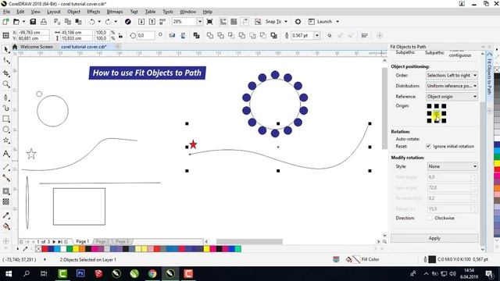Screen dimensions: 500x281
Task: Select the middle-left Origin point
Action: [429, 113]
